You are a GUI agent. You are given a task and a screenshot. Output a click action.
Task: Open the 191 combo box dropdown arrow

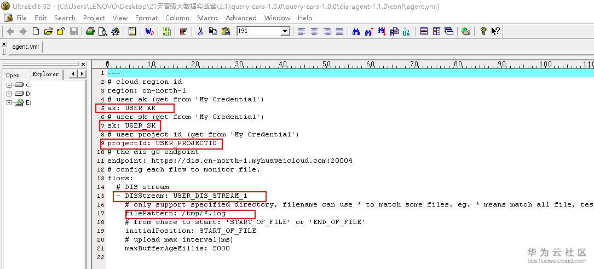pyautogui.click(x=286, y=31)
